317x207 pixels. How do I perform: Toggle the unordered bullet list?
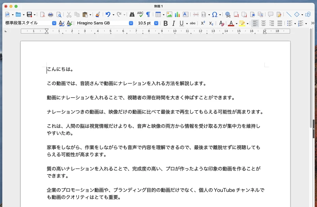(290, 23)
